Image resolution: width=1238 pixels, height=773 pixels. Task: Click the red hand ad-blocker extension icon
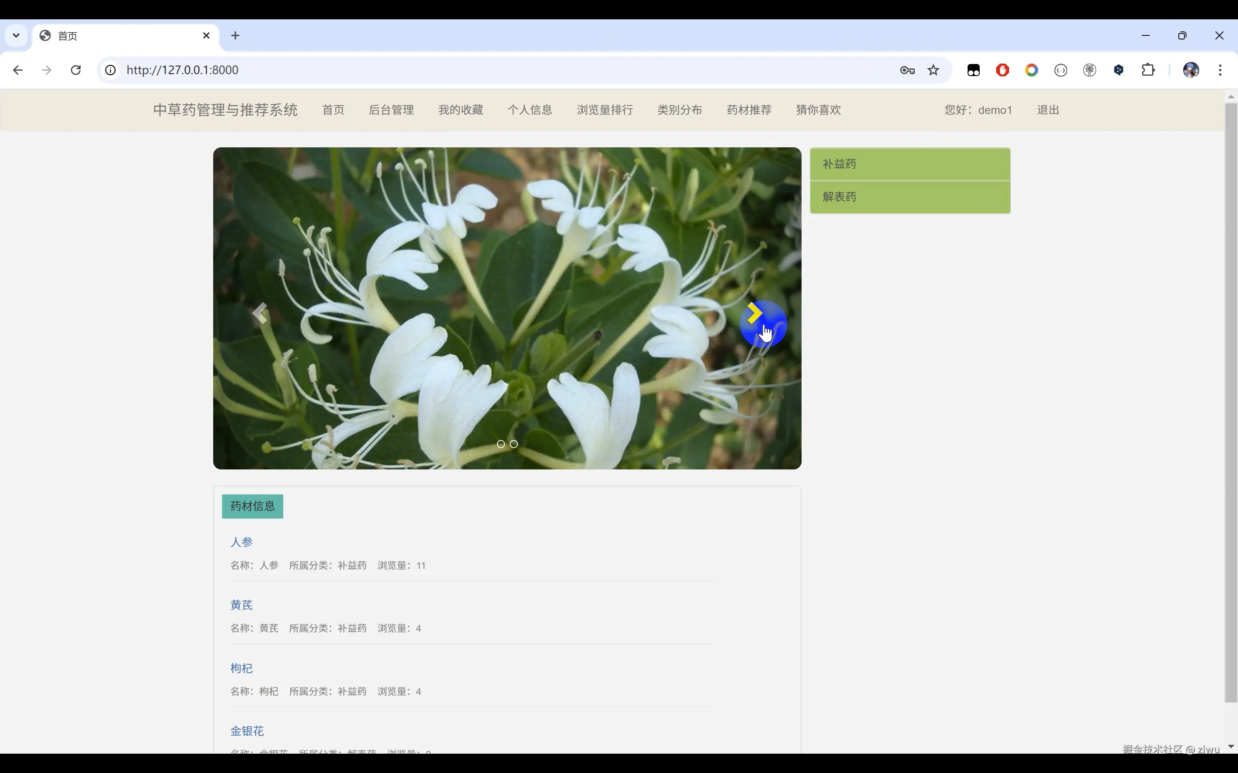pyautogui.click(x=1002, y=70)
